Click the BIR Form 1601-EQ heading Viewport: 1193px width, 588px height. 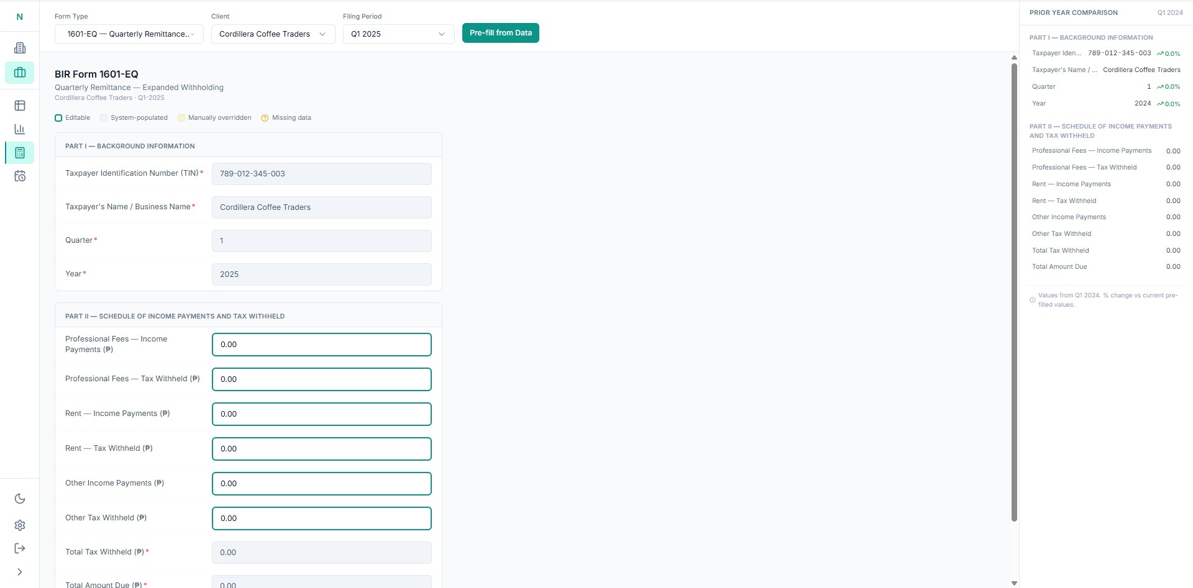pos(96,75)
